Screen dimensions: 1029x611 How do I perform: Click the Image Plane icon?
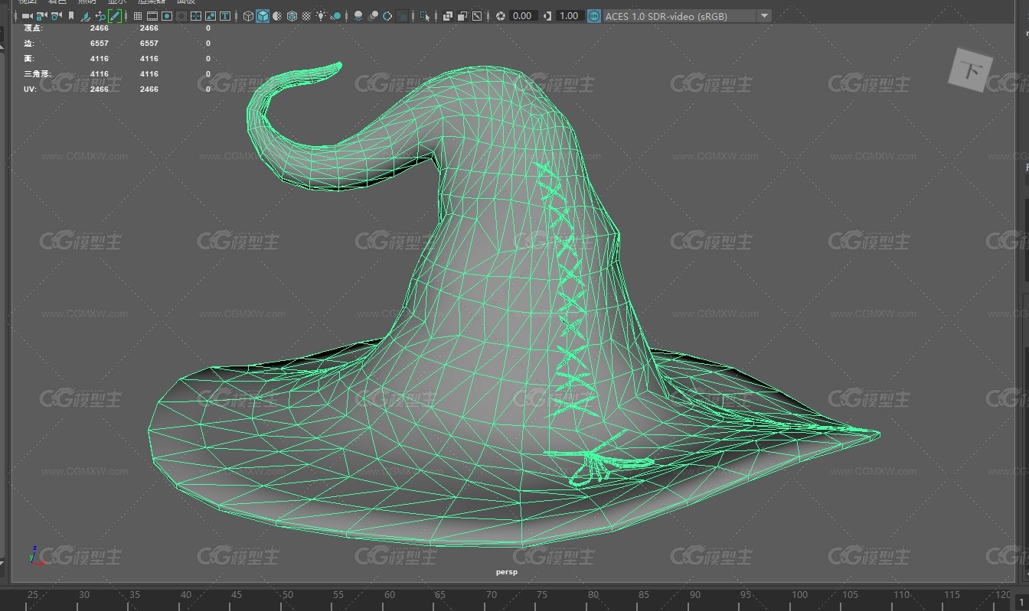click(x=86, y=15)
